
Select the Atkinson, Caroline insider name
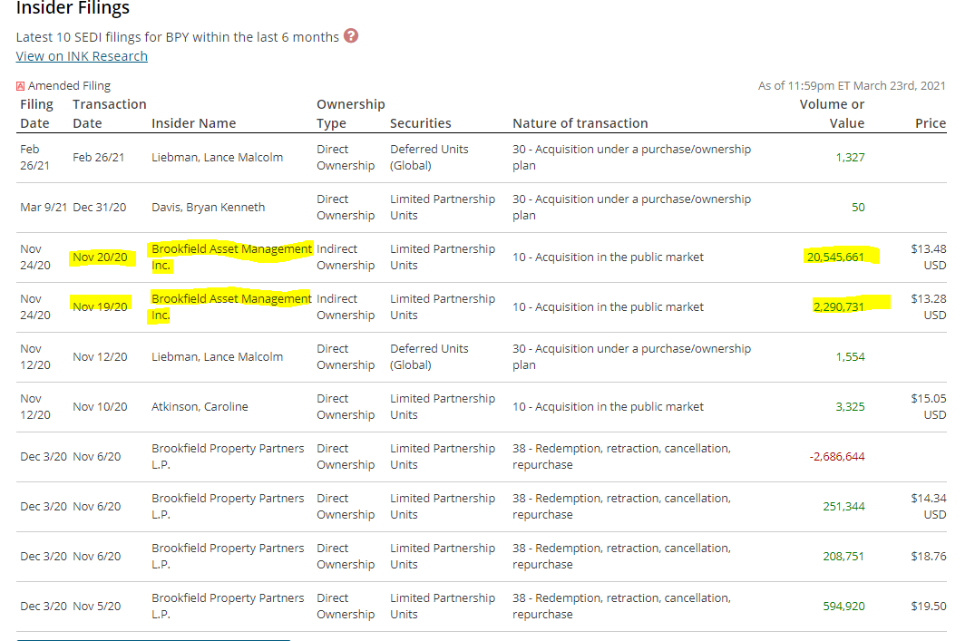pos(200,406)
